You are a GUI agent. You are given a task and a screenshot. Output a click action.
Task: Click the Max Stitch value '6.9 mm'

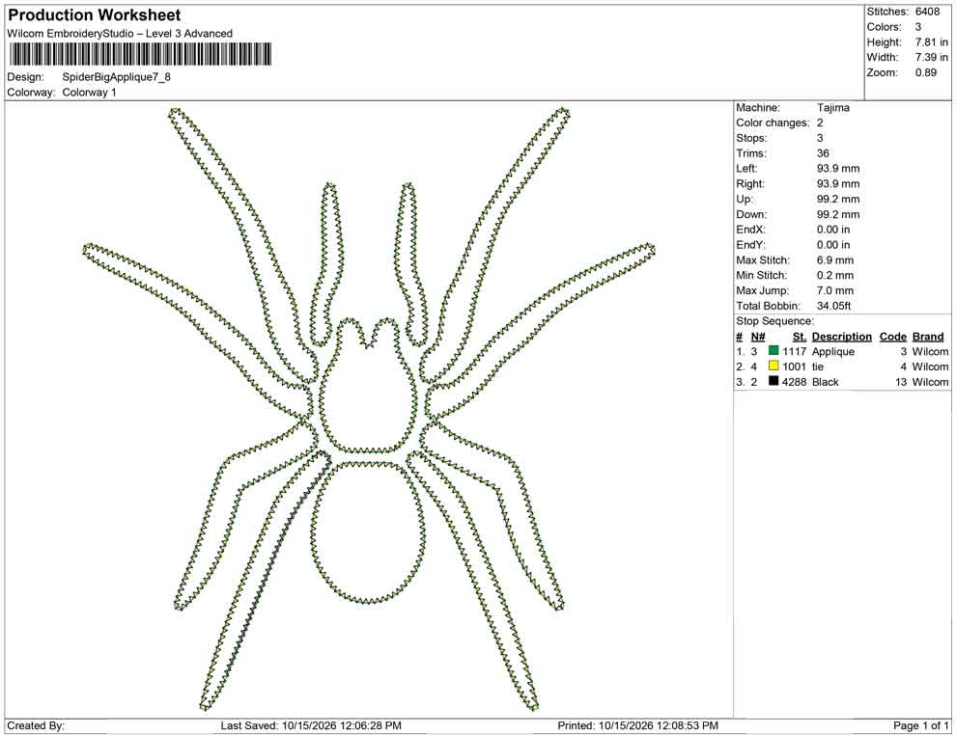coord(835,260)
